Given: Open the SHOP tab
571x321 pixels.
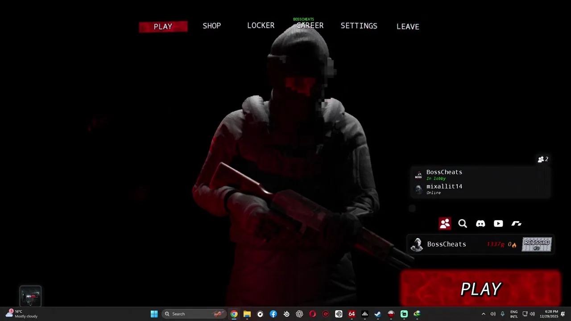Looking at the screenshot, I should pos(212,26).
